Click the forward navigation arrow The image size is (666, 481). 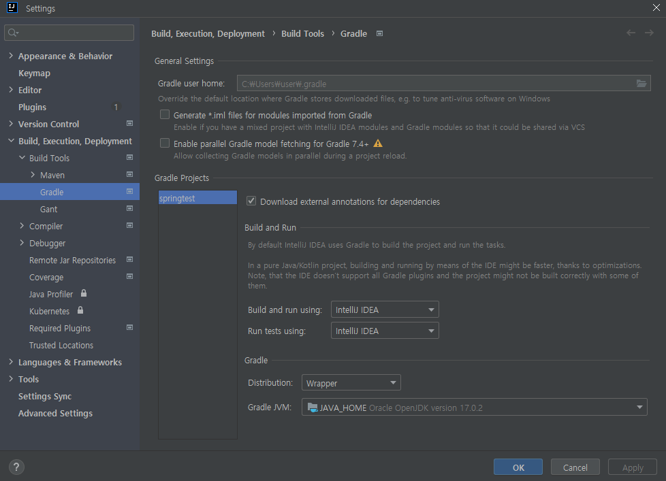click(649, 33)
